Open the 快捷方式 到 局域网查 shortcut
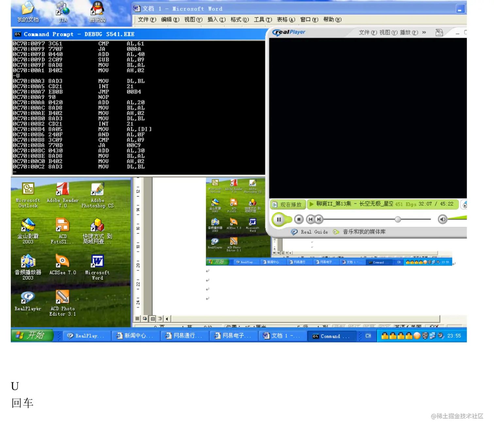Viewport: 494px width, 430px height. (x=97, y=232)
